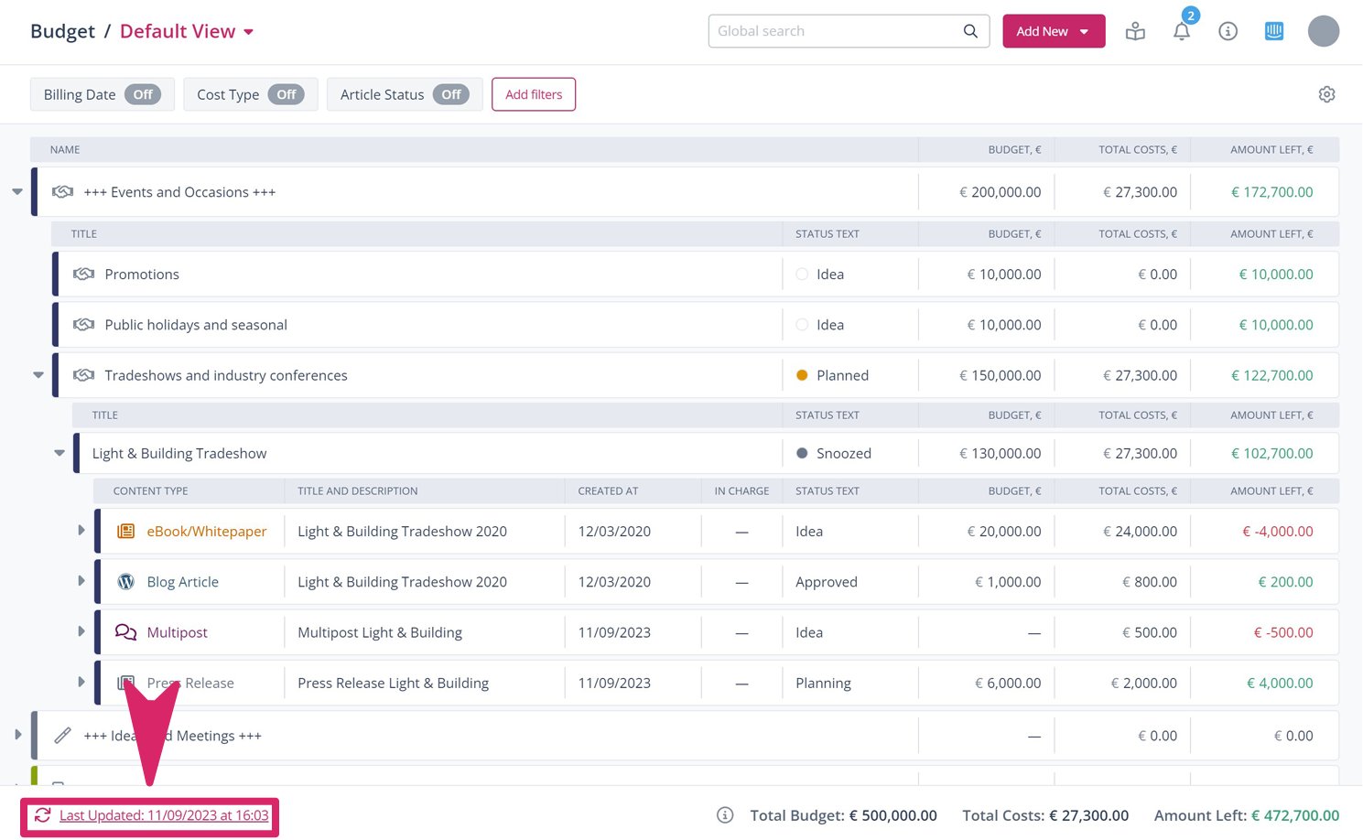Toggle the Article Status filter
Image resolution: width=1363 pixels, height=840 pixels.
451,94
